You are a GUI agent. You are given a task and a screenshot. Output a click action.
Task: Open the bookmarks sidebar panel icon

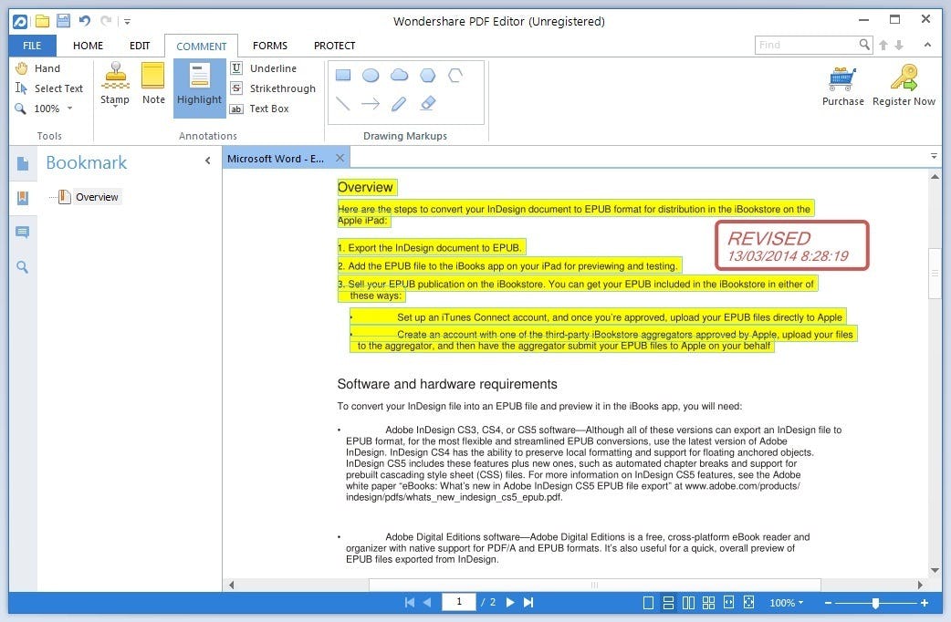pyautogui.click(x=23, y=198)
